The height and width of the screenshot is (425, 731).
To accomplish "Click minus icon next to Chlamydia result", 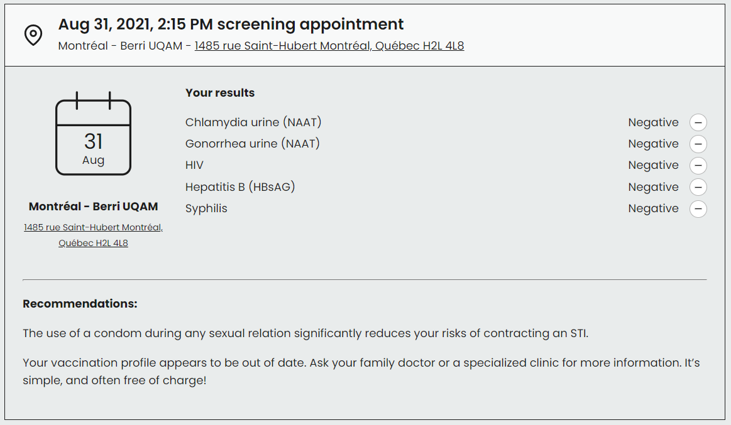I will 698,122.
